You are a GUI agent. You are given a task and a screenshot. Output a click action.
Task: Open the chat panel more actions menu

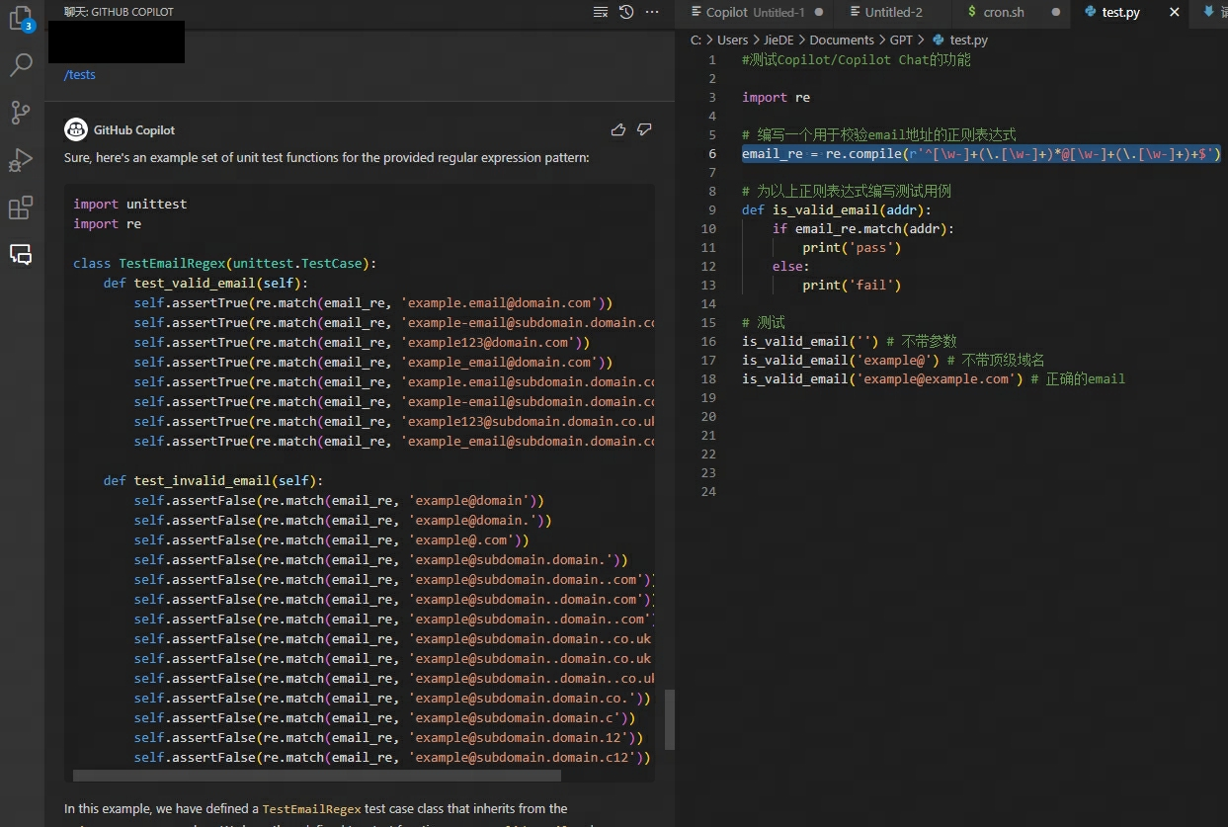click(x=652, y=12)
